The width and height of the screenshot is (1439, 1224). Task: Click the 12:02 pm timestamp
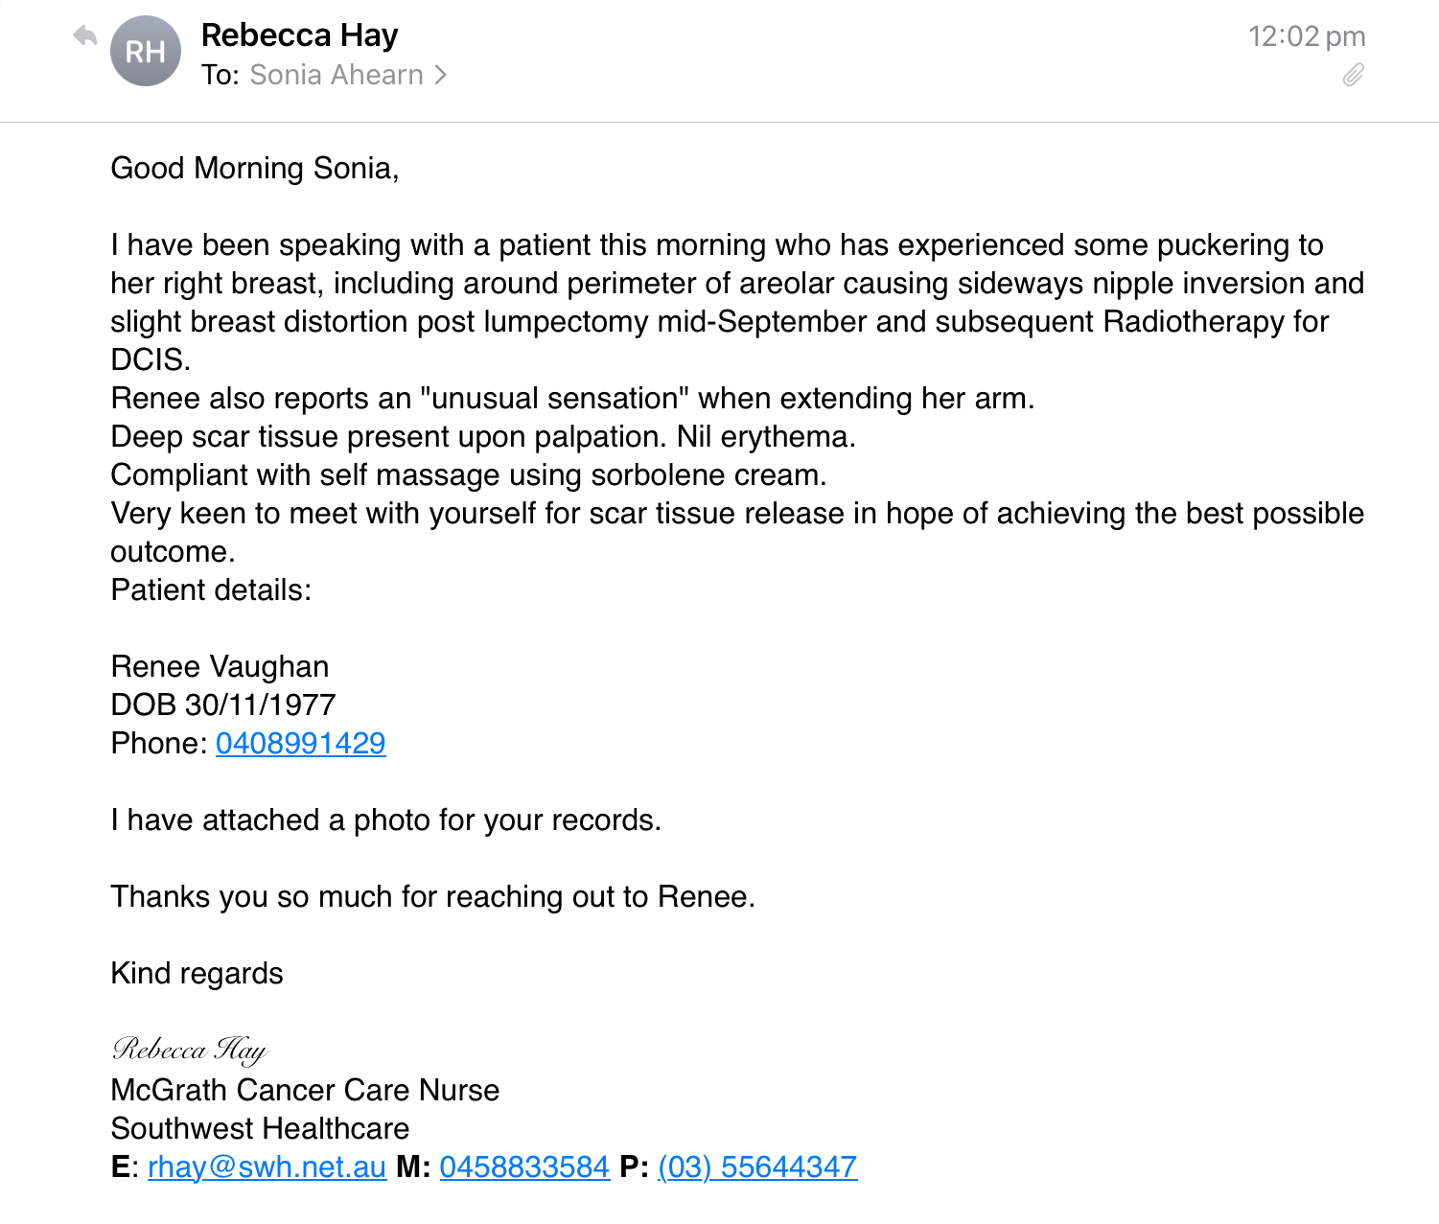tap(1306, 36)
